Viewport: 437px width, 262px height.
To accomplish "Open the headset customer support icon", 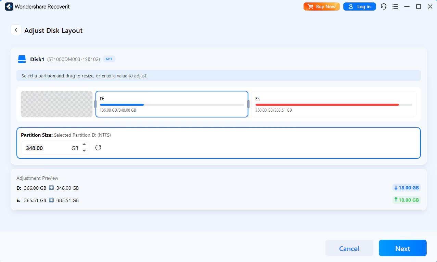I will pos(384,7).
